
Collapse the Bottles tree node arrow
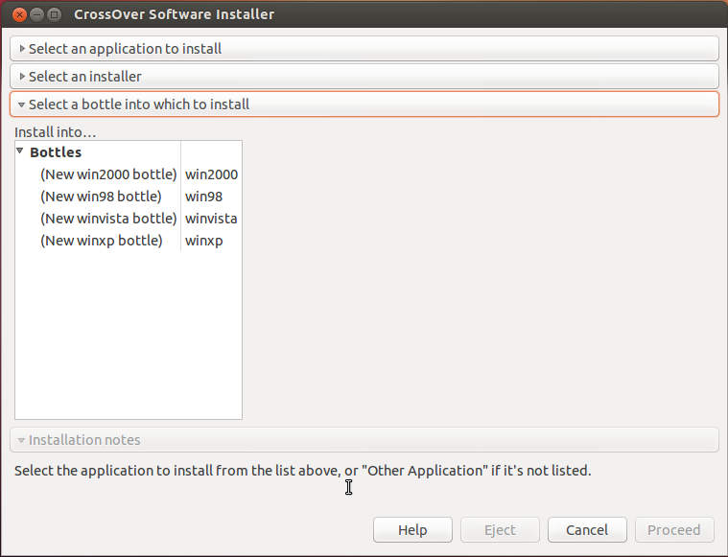click(20, 151)
